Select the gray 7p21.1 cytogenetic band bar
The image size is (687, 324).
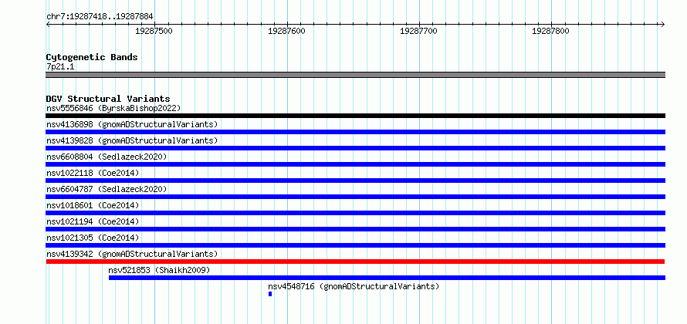point(355,75)
